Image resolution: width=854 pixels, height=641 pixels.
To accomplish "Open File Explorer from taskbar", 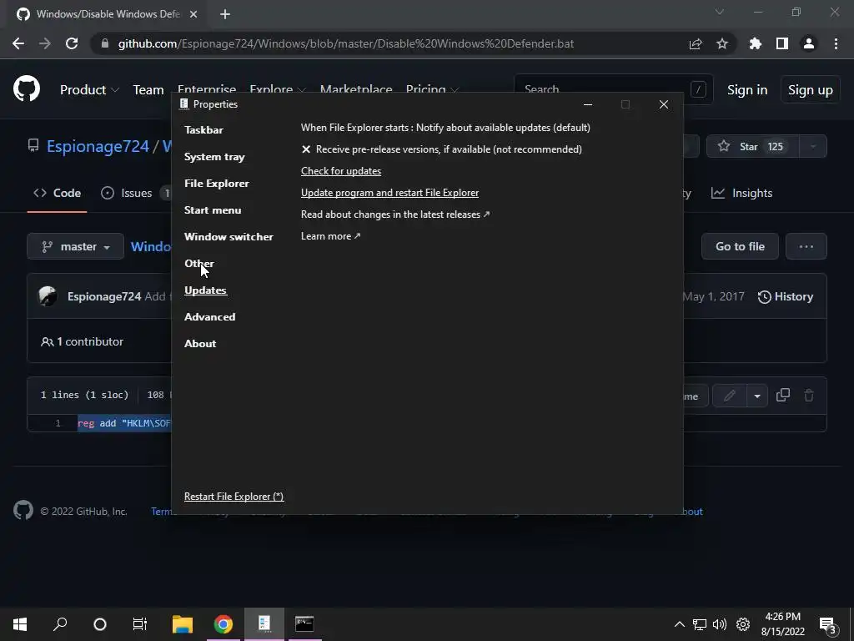I will 183,624.
